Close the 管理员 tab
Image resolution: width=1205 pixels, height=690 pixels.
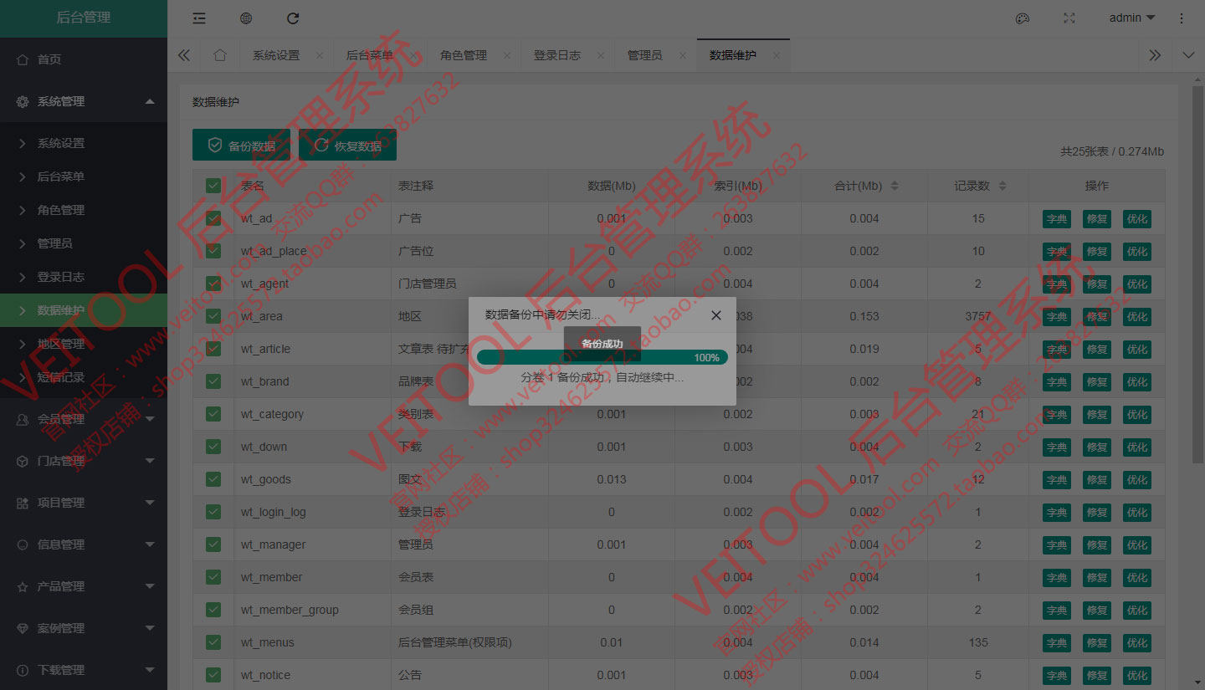(683, 55)
